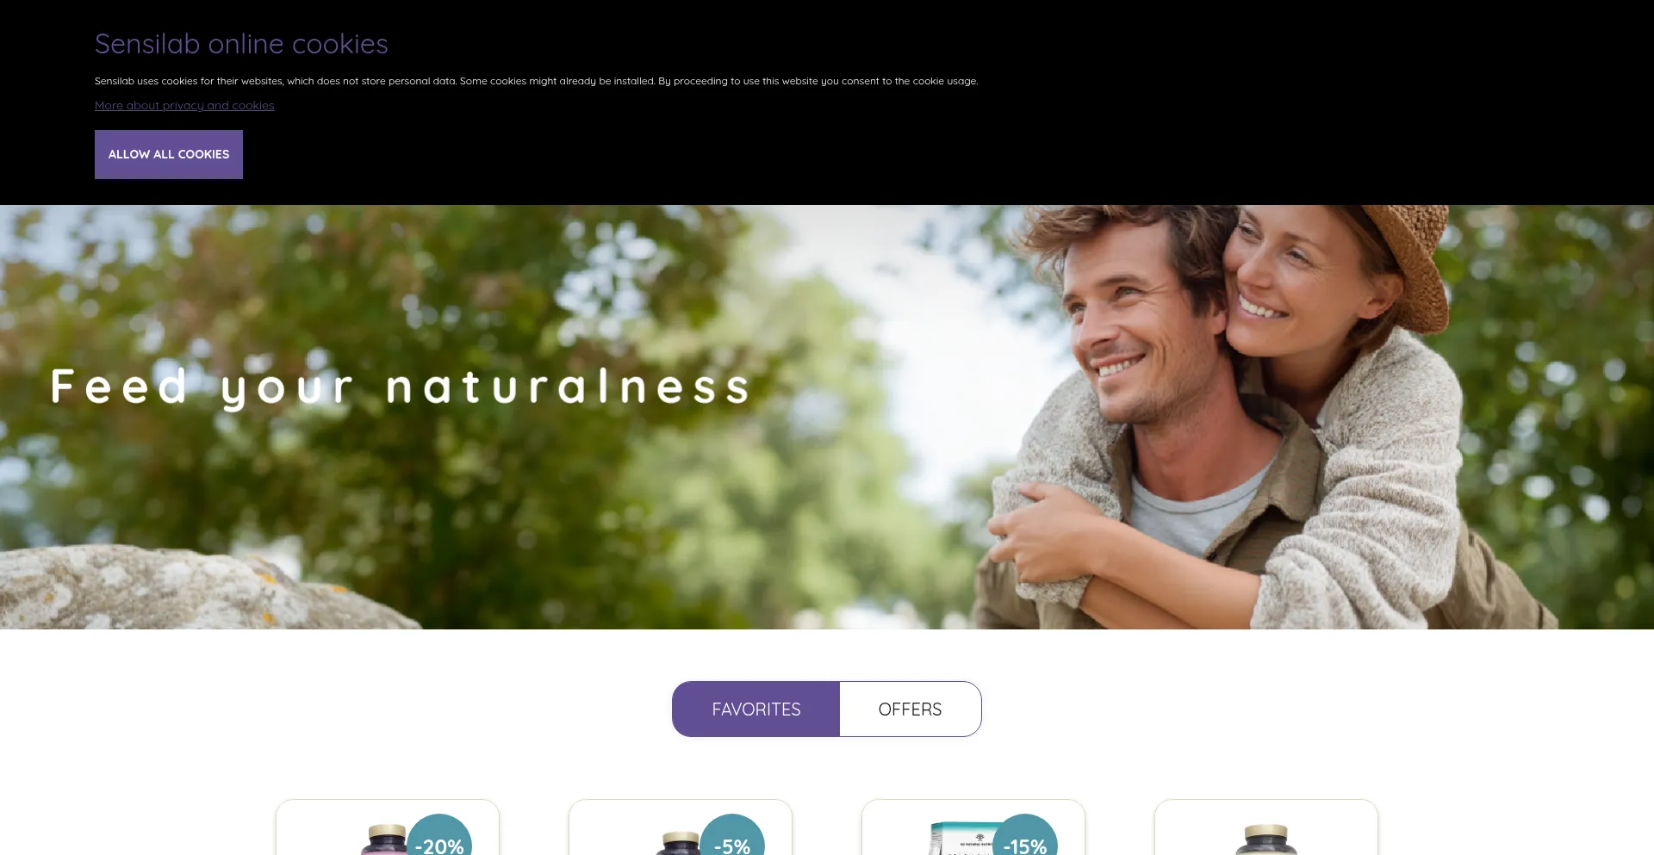
Task: Click the Feed your naturalness banner text
Action: 401,387
